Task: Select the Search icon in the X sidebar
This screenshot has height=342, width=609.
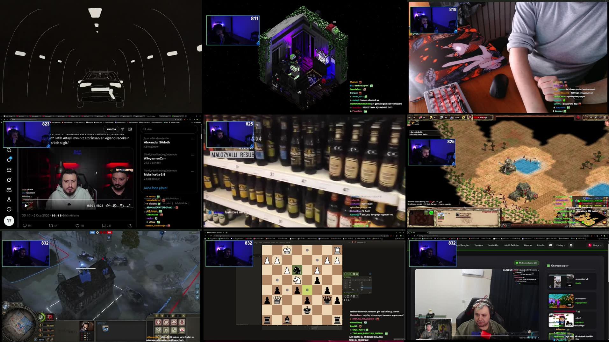Action: click(9, 150)
